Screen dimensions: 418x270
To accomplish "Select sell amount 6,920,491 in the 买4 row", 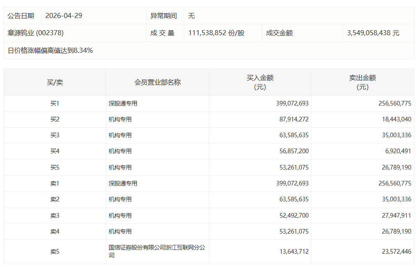I will point(397,151).
